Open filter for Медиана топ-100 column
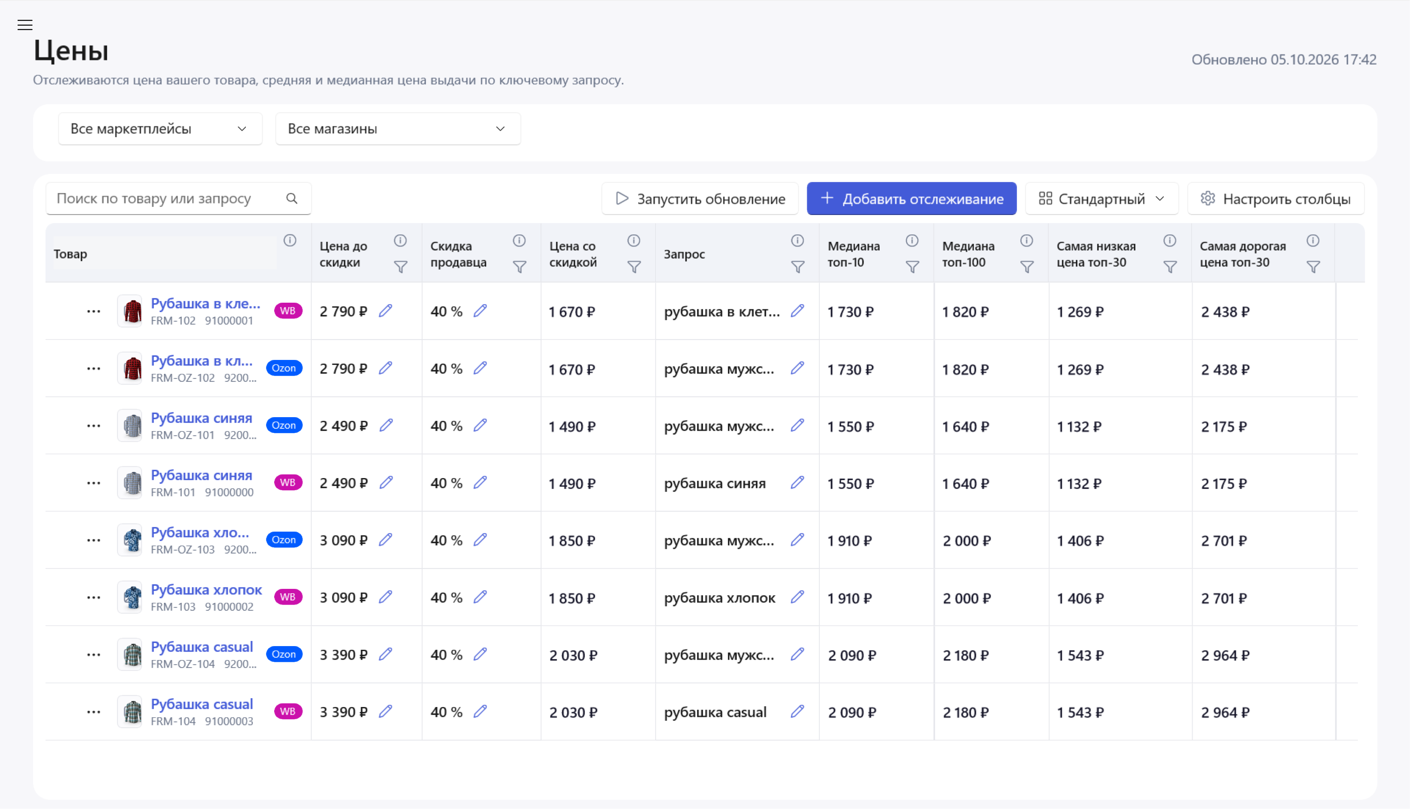The image size is (1410, 809). (x=1027, y=267)
